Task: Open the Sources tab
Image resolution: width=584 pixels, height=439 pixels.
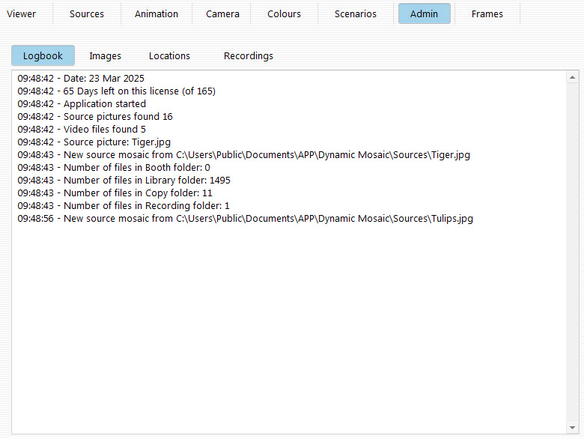Action: click(87, 13)
